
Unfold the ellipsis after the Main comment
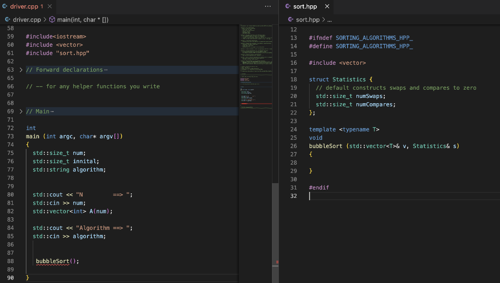[x=52, y=112]
